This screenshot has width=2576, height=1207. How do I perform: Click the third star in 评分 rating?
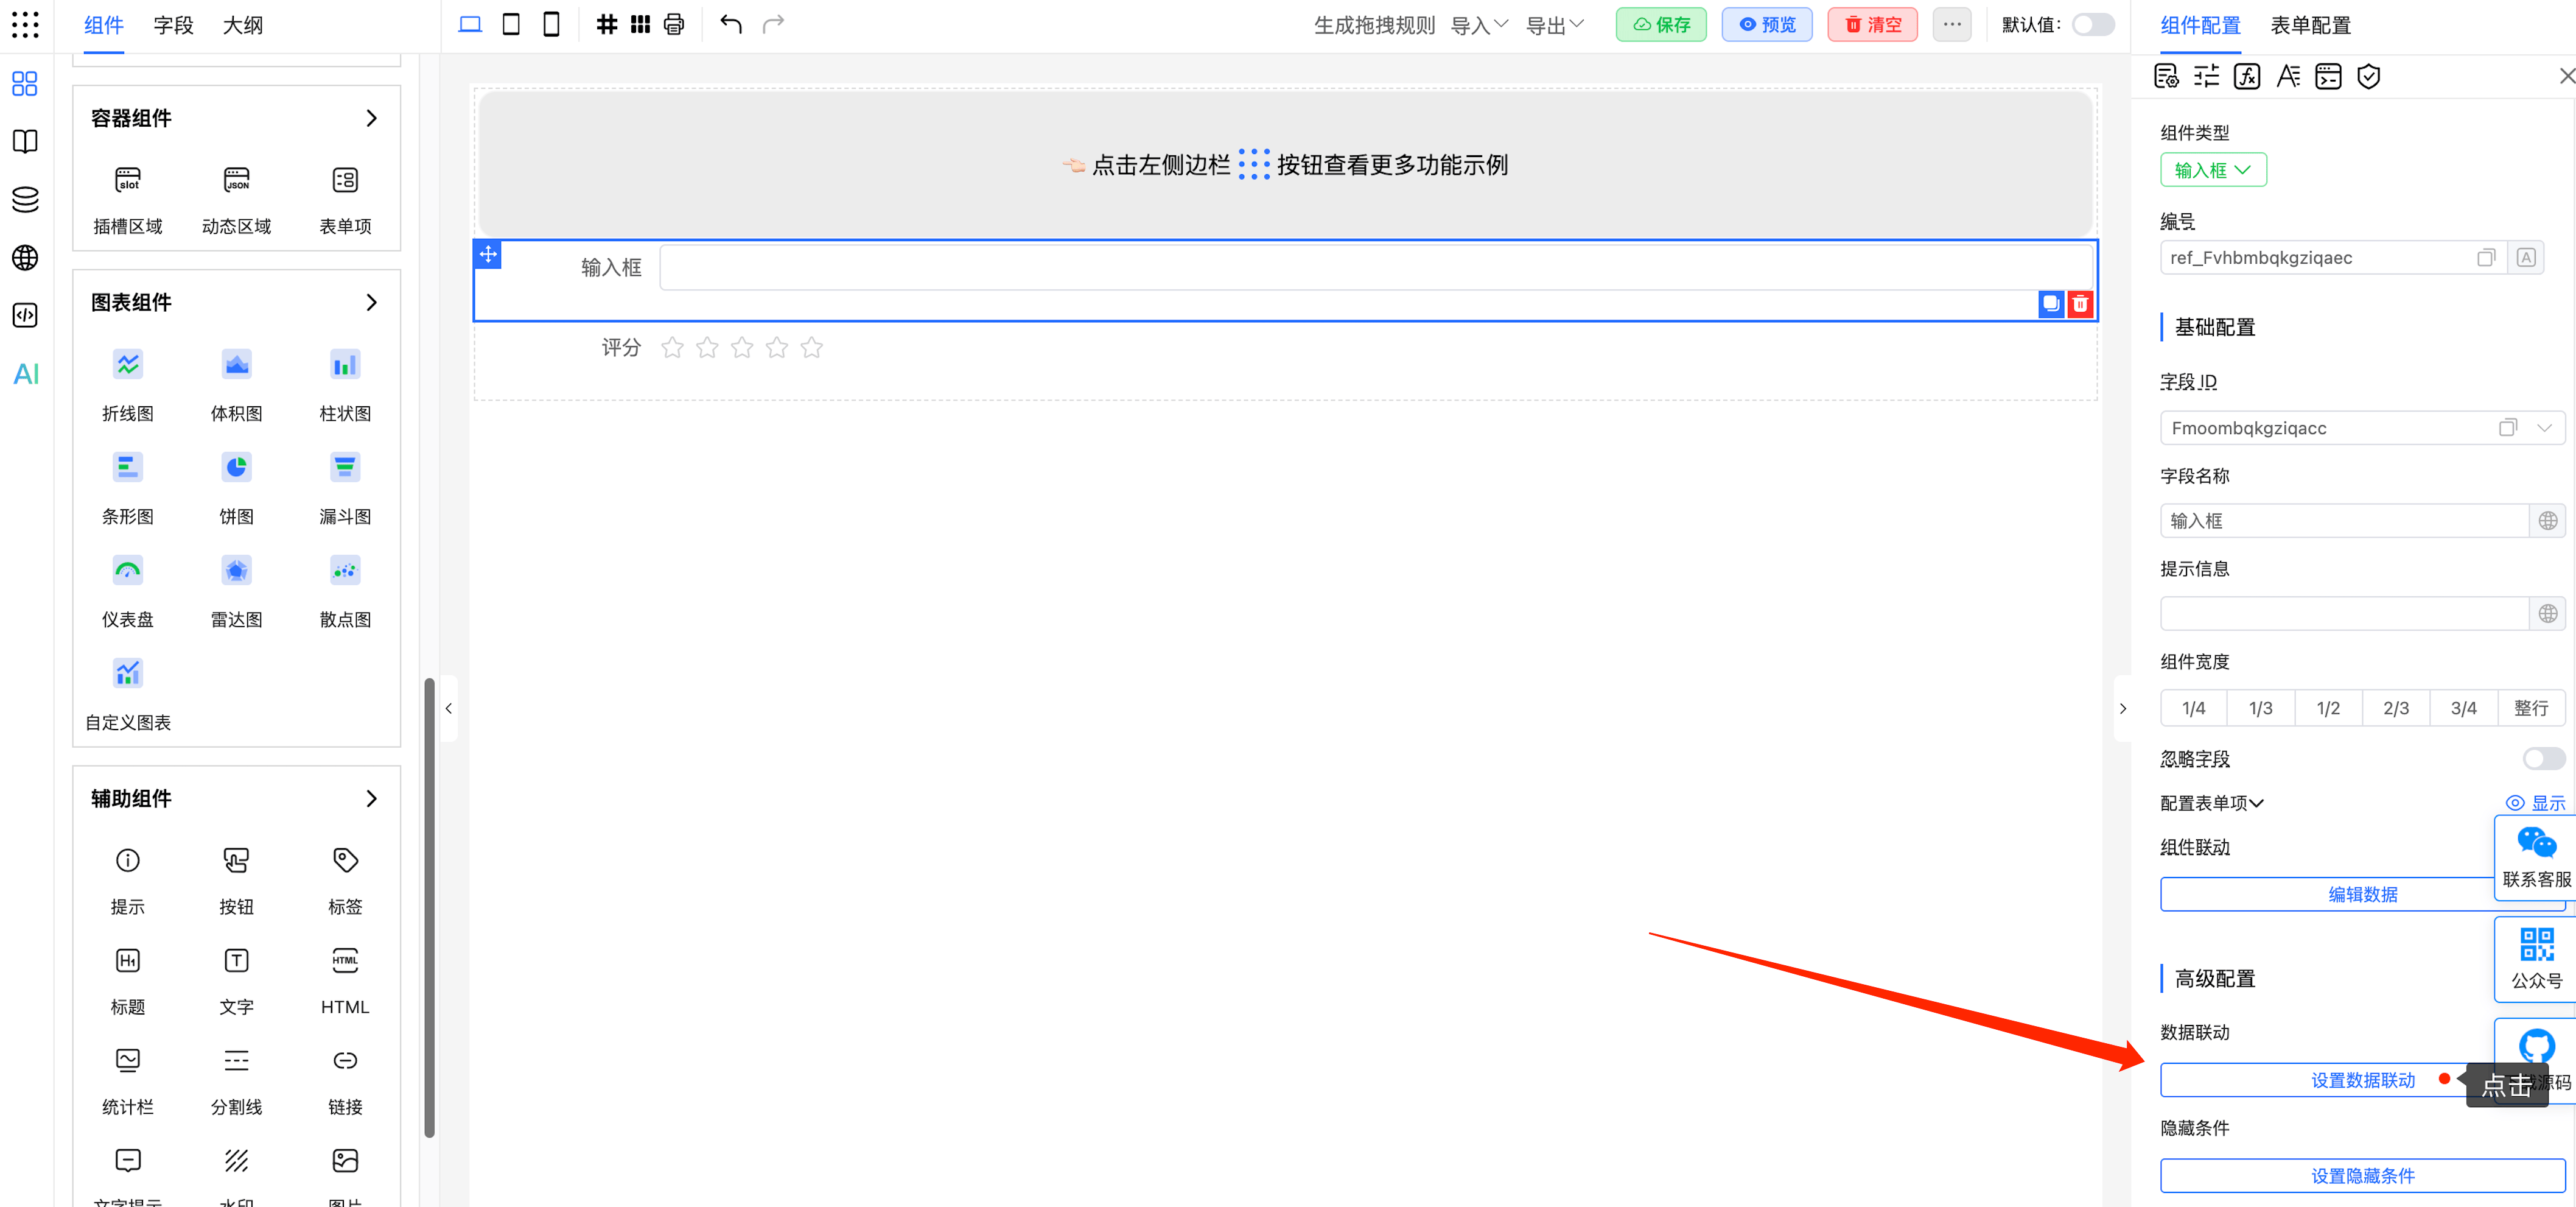click(742, 347)
